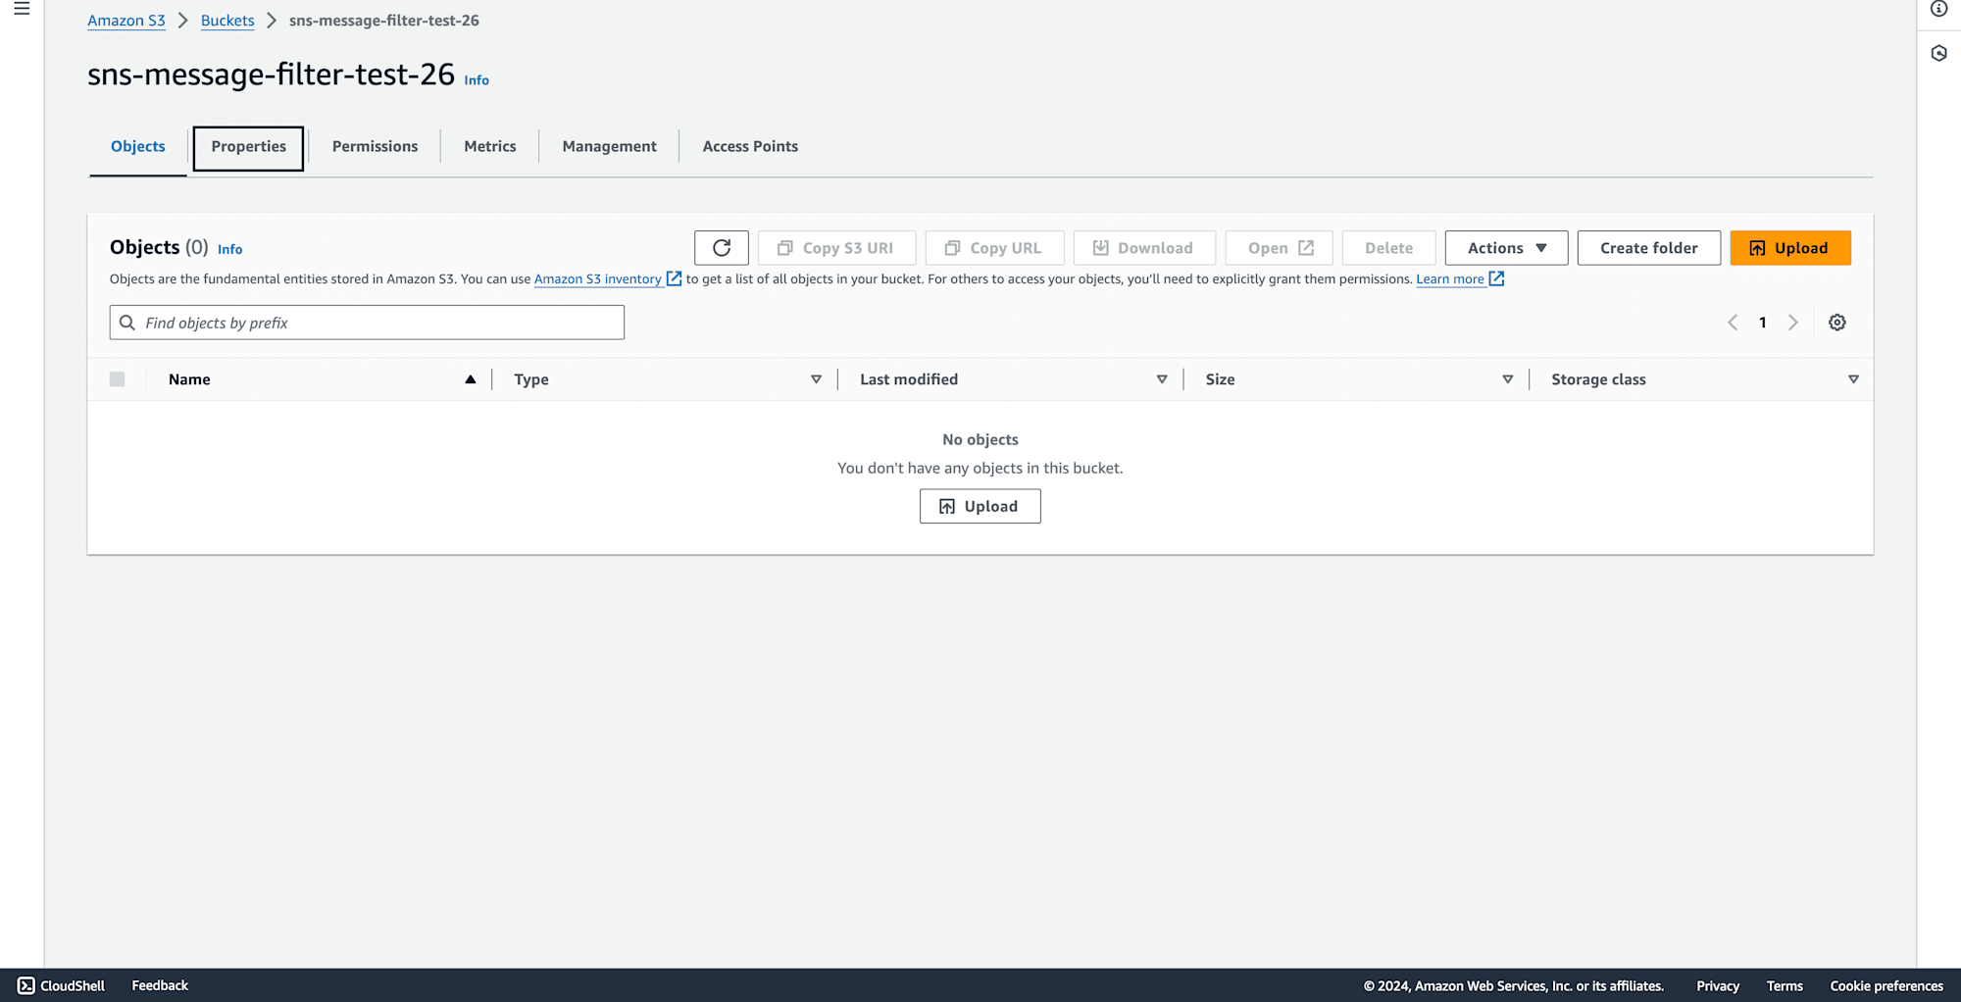This screenshot has height=1002, width=1961.
Task: Click the Size column header
Action: pos(1220,379)
